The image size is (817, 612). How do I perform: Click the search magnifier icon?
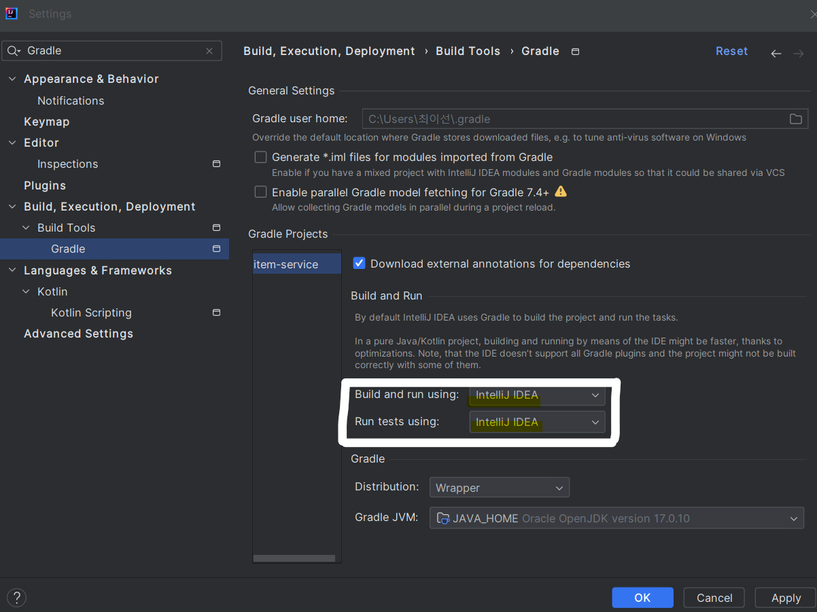click(x=14, y=51)
